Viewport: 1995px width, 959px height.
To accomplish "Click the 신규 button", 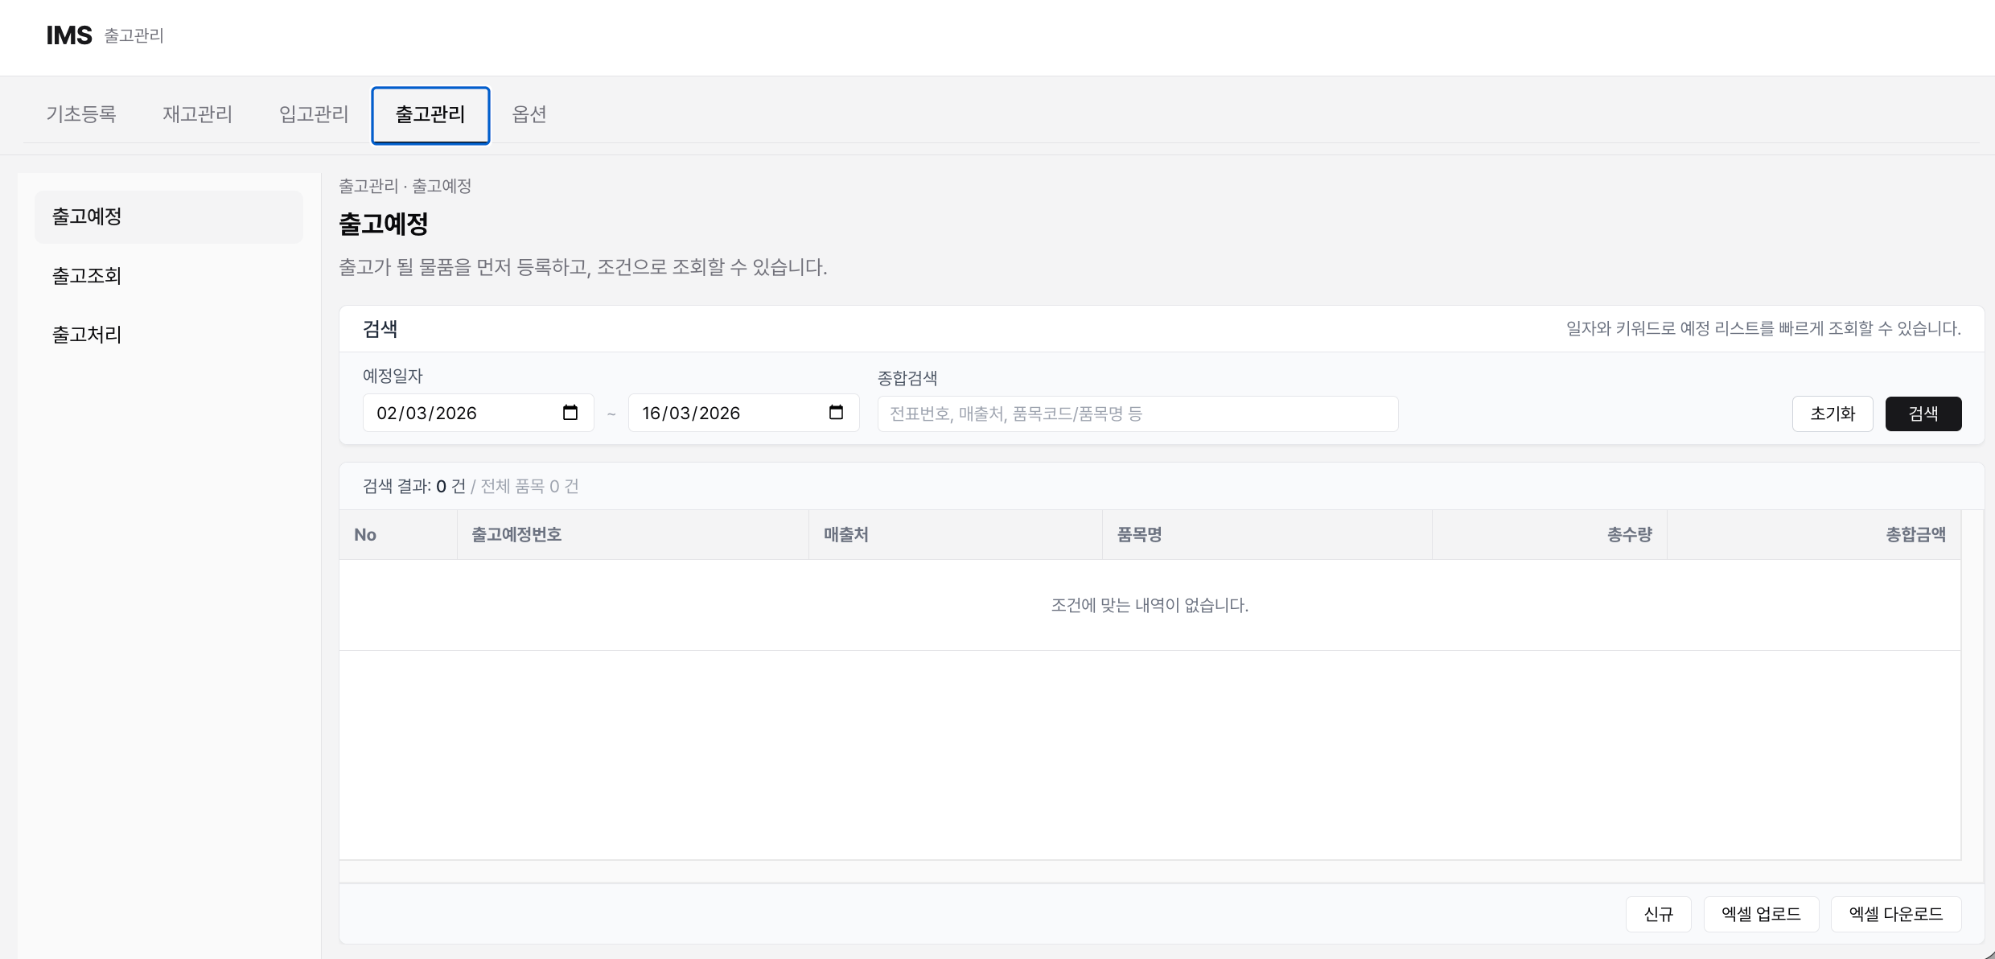I will (x=1659, y=914).
